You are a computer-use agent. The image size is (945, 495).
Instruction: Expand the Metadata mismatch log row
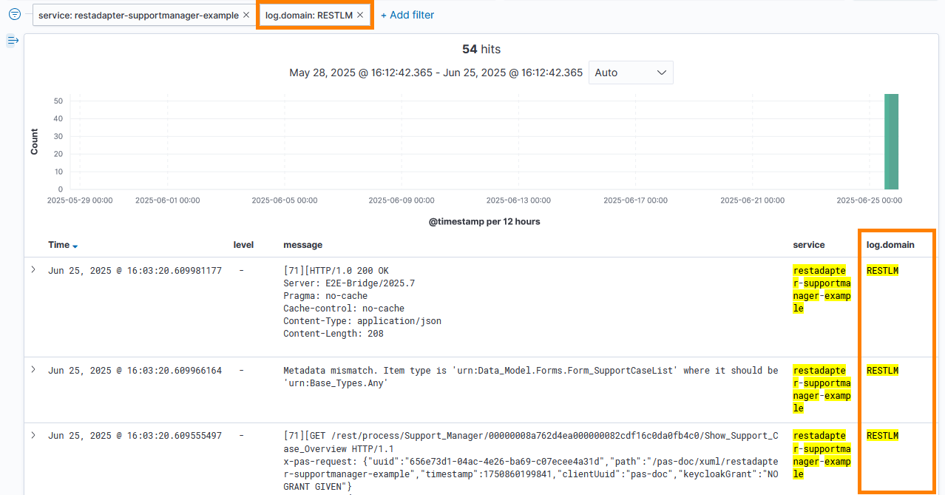[33, 369]
